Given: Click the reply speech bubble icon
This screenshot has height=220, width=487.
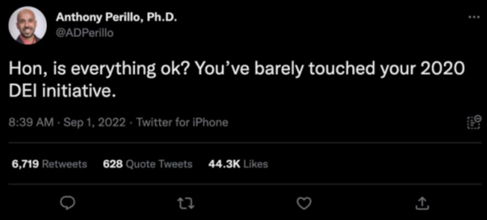Looking at the screenshot, I should [x=66, y=203].
